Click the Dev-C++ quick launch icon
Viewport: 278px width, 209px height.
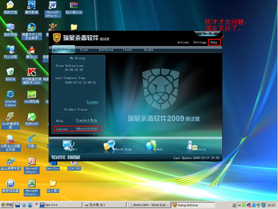[18, 205]
